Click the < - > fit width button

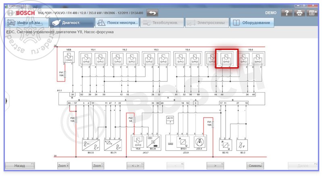[x=135, y=166]
